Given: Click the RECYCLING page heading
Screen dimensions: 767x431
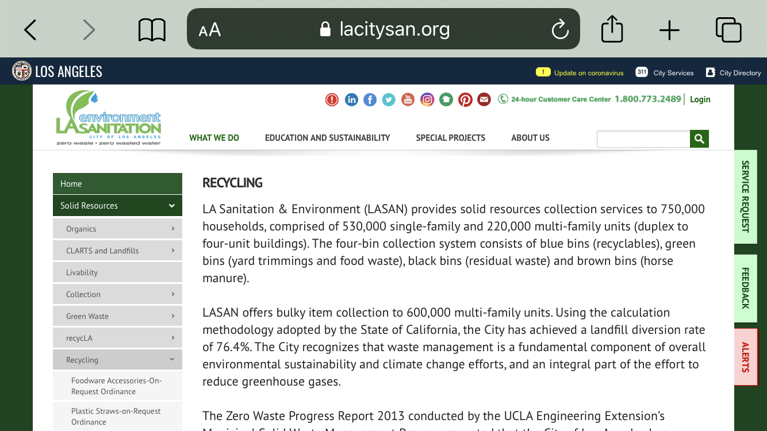Looking at the screenshot, I should click(232, 183).
